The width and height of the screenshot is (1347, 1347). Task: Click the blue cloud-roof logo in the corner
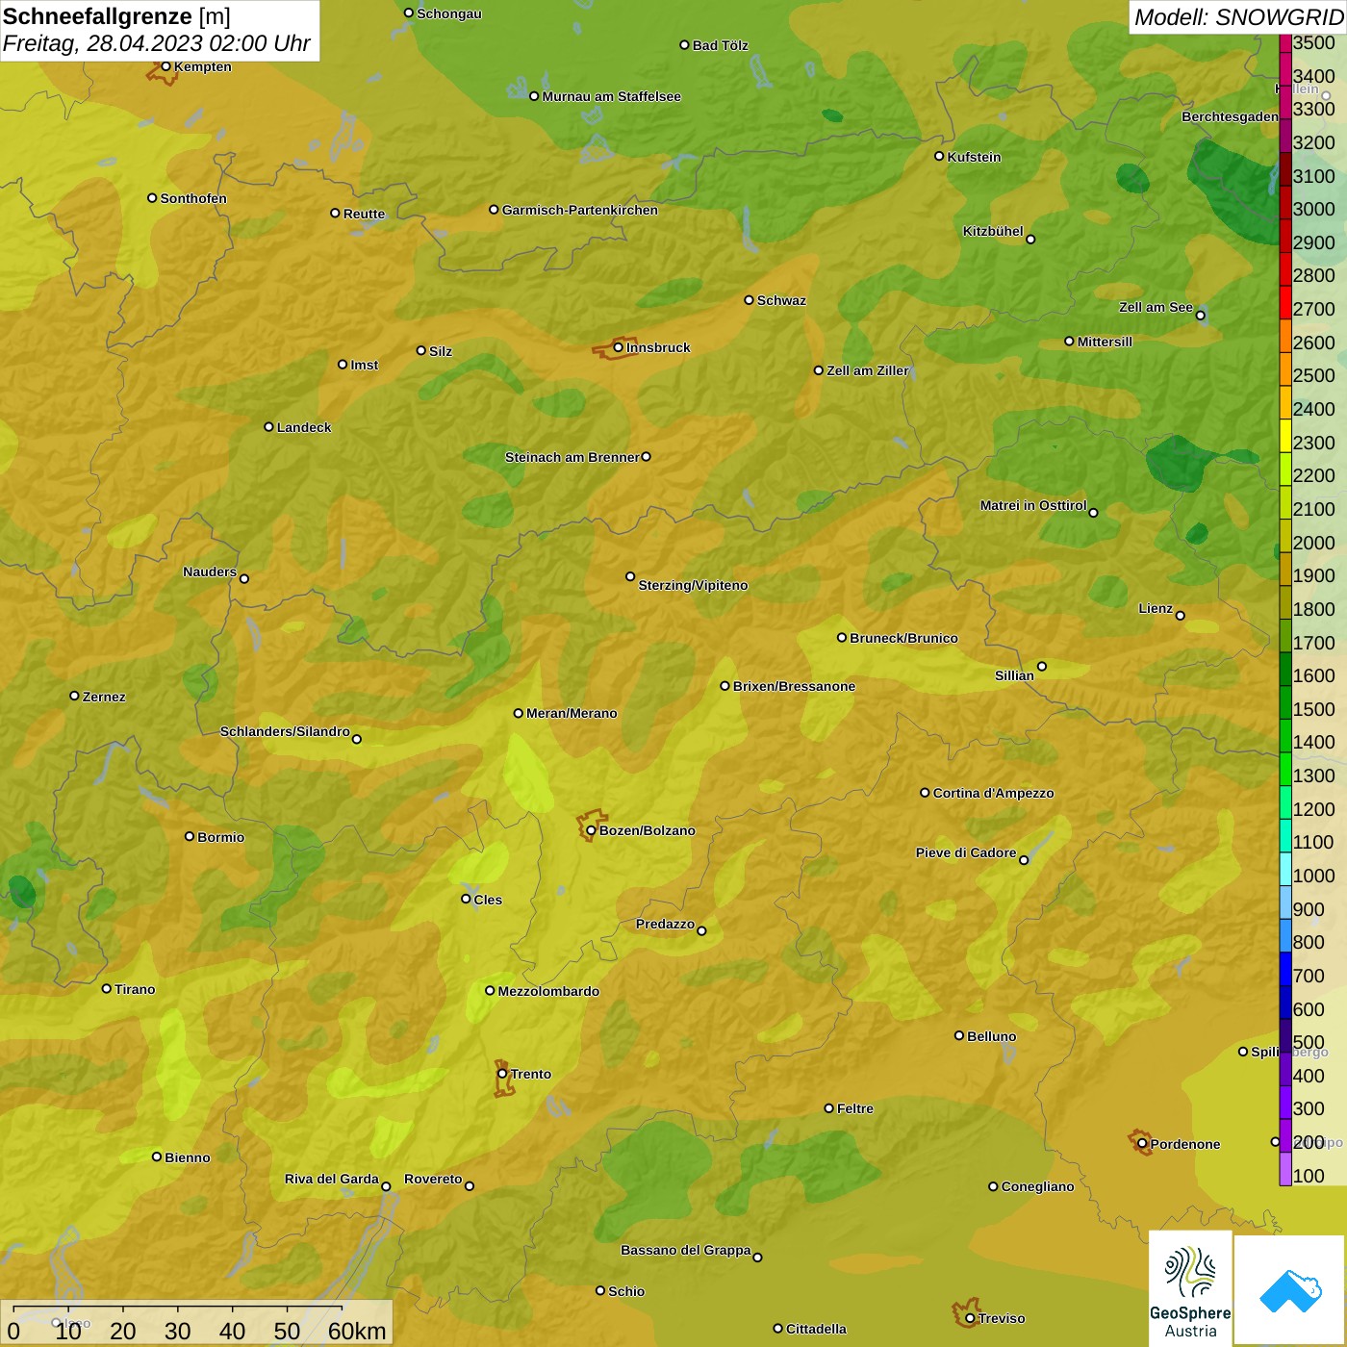(1290, 1290)
